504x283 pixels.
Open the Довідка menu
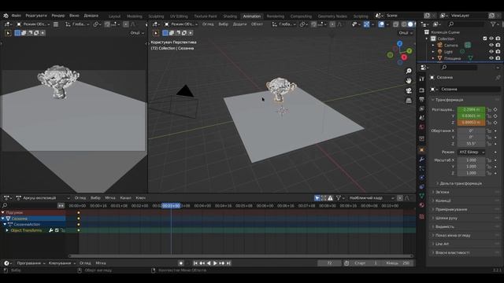click(91, 16)
